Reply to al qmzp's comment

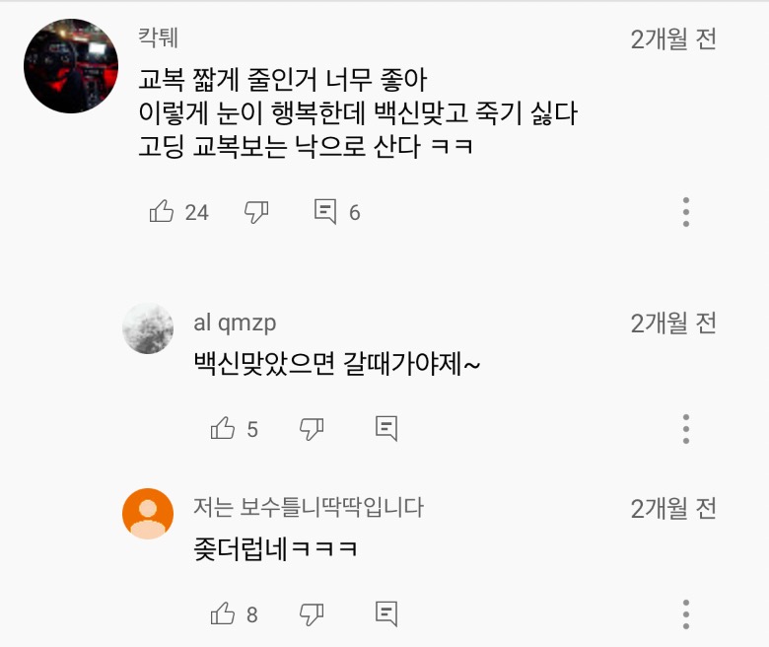pyautogui.click(x=386, y=428)
